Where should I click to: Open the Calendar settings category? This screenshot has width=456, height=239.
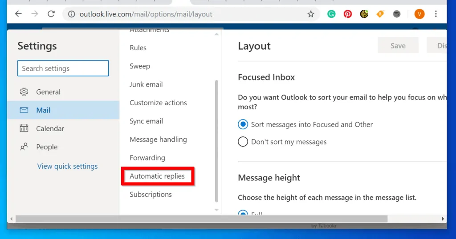click(x=63, y=128)
